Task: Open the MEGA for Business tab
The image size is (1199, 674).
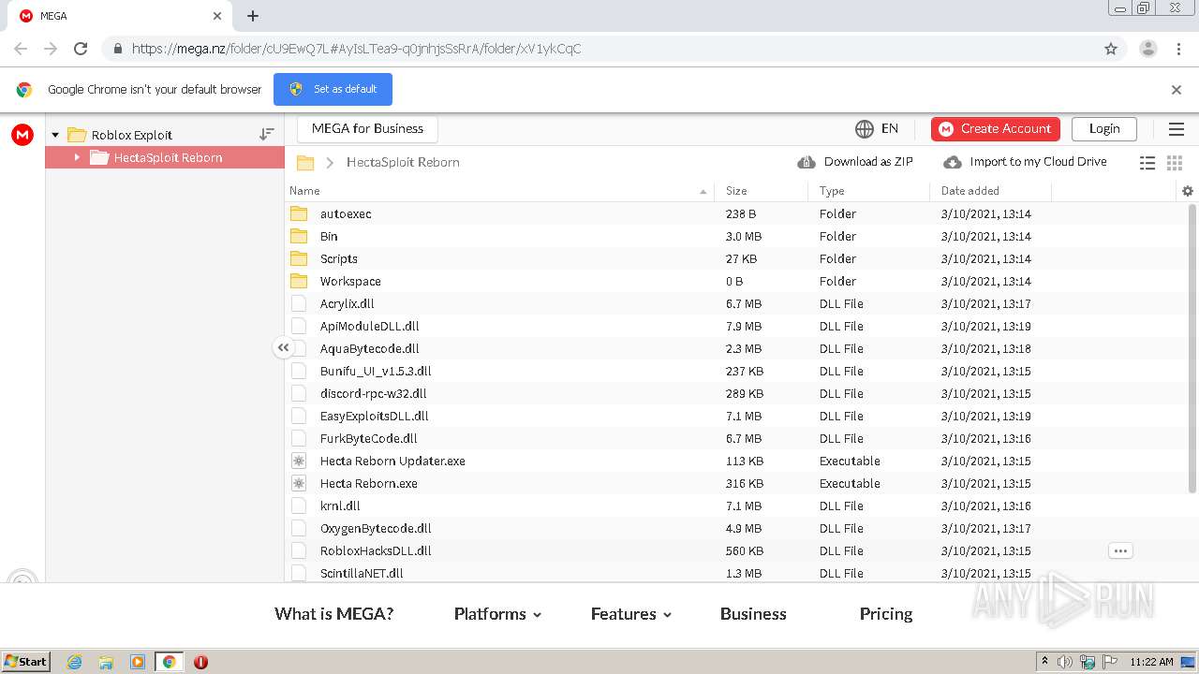Action: click(367, 129)
